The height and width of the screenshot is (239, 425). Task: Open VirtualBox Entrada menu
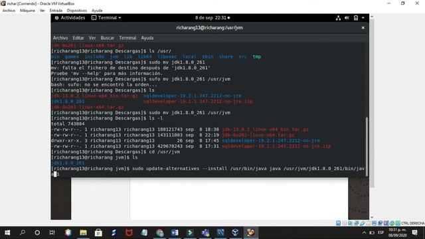[56, 11]
